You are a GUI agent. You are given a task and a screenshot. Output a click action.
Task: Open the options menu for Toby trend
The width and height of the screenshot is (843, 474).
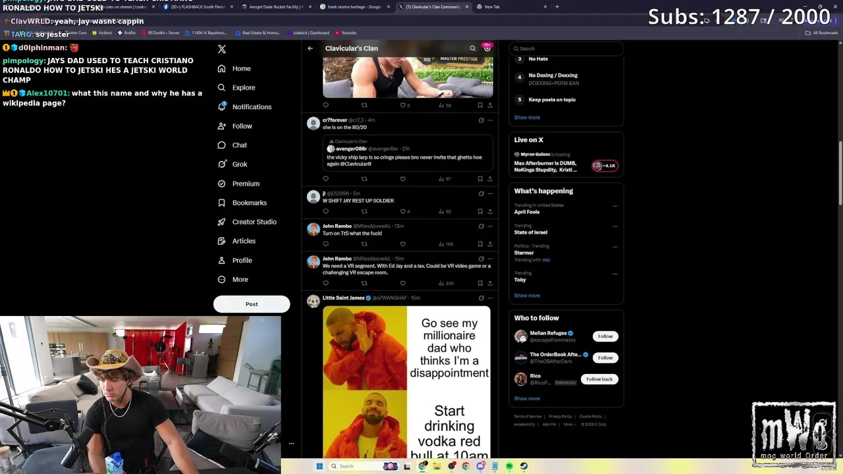615,274
